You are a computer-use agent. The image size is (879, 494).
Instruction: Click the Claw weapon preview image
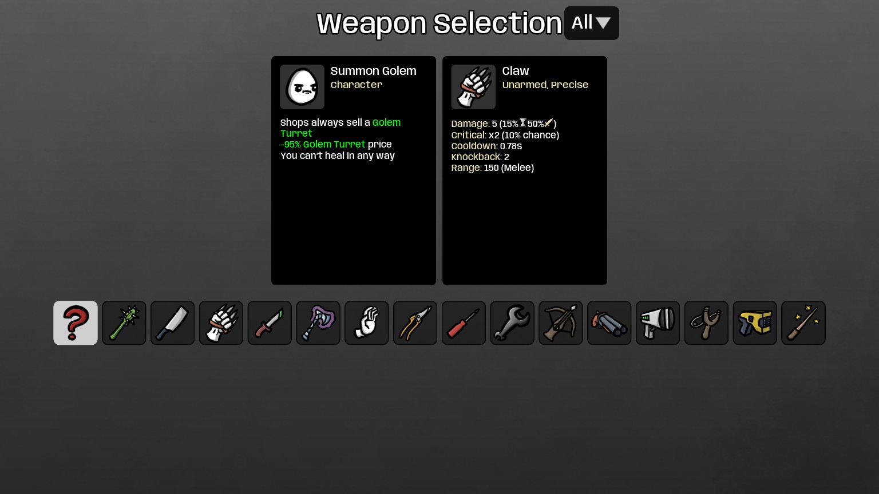coord(473,87)
